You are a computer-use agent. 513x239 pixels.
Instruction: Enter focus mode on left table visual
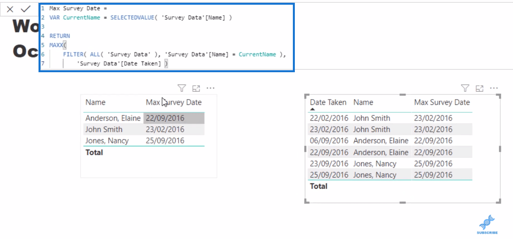coord(196,88)
